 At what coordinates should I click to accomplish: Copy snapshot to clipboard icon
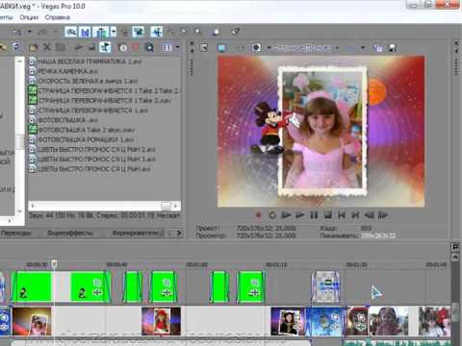[378, 48]
